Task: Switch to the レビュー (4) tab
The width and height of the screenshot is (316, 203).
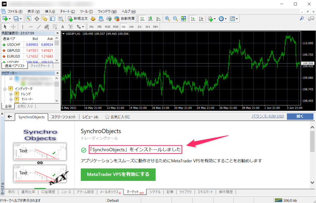Action: click(x=90, y=117)
